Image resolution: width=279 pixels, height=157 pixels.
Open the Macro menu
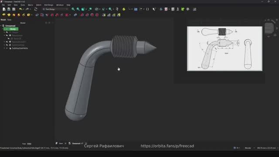click(x=31, y=5)
